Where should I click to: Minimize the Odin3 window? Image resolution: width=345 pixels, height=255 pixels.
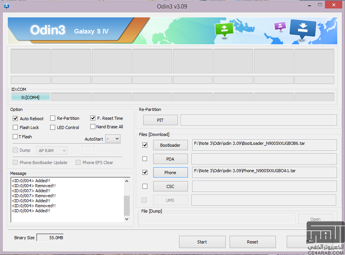coord(309,5)
